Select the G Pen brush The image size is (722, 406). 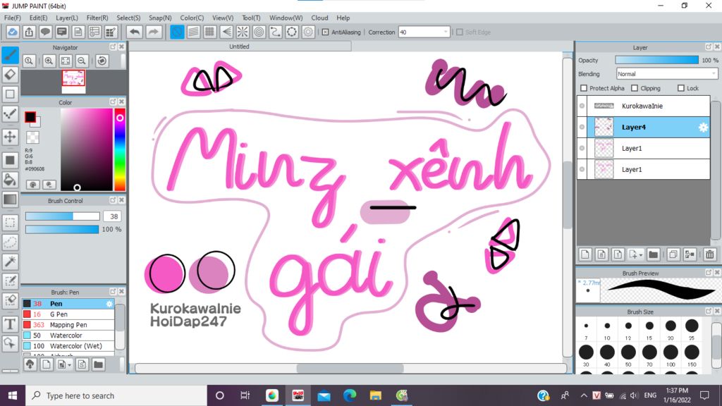[x=68, y=314]
